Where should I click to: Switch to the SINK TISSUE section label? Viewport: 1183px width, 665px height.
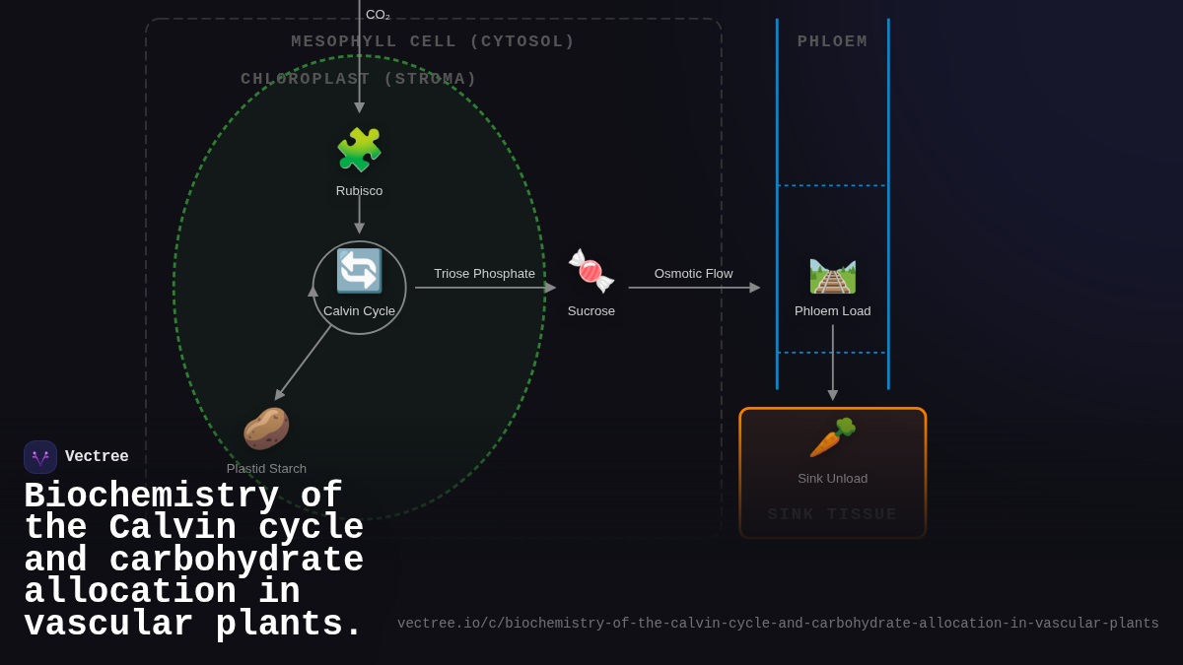point(833,513)
